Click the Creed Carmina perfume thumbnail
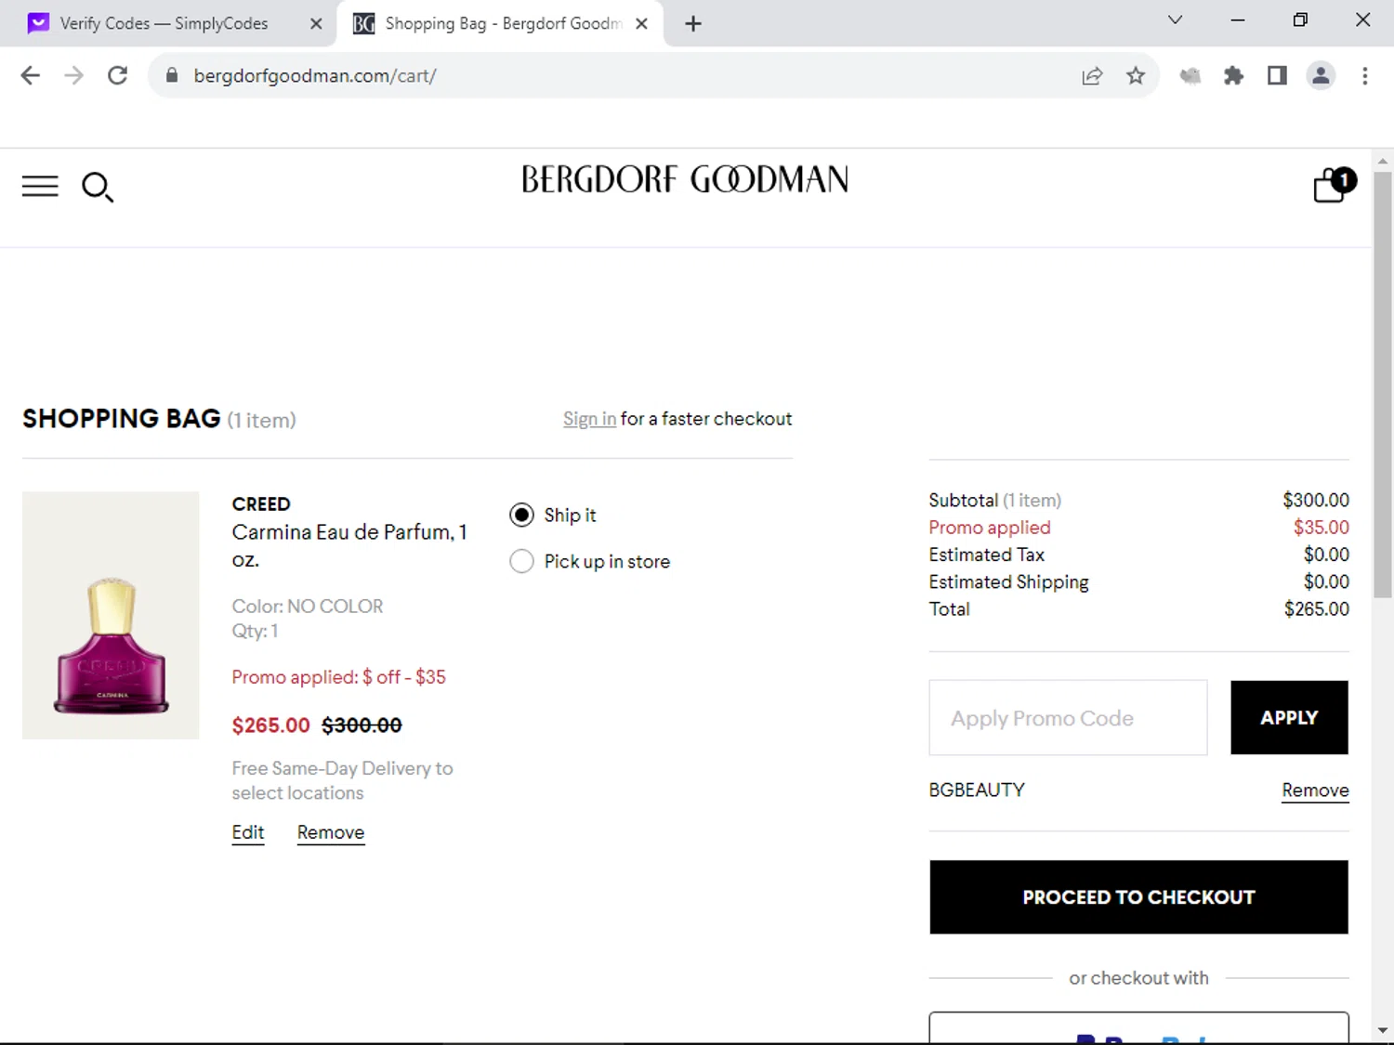1394x1045 pixels. point(111,615)
